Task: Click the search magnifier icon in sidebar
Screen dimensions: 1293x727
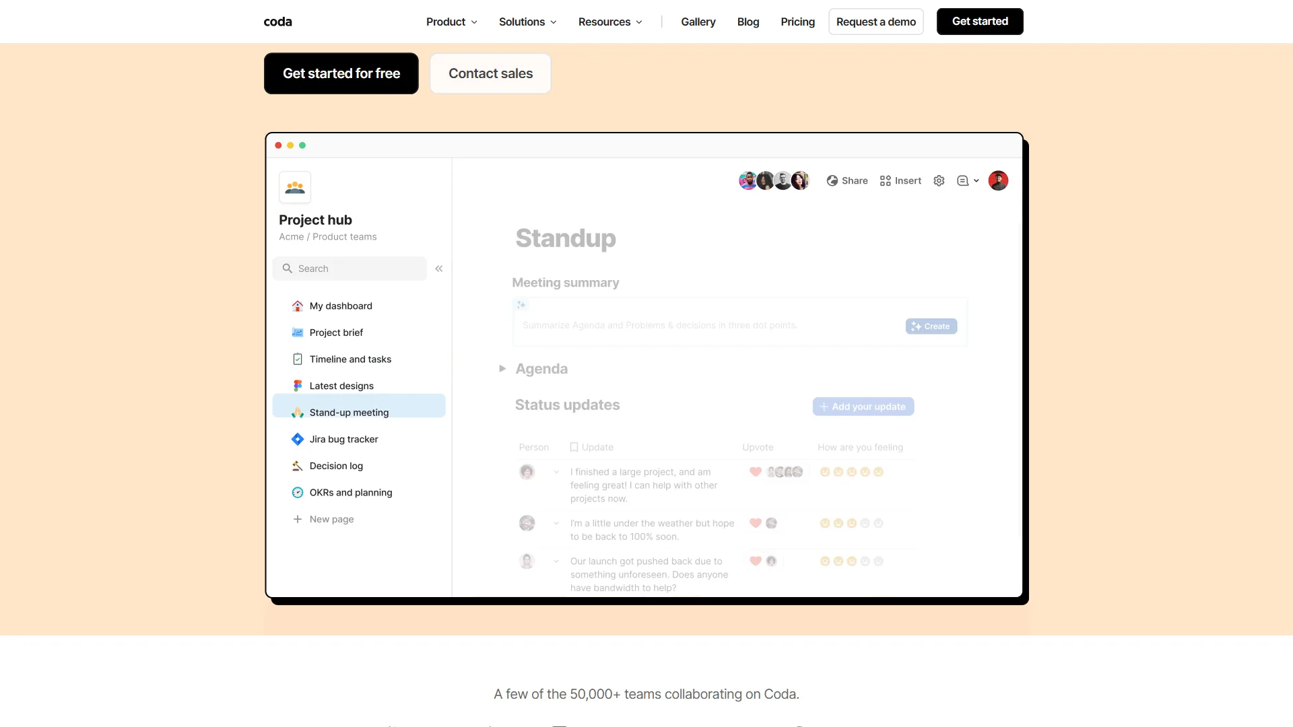Action: [x=287, y=269]
